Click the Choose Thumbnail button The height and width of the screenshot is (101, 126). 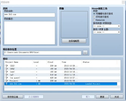(x=74, y=41)
